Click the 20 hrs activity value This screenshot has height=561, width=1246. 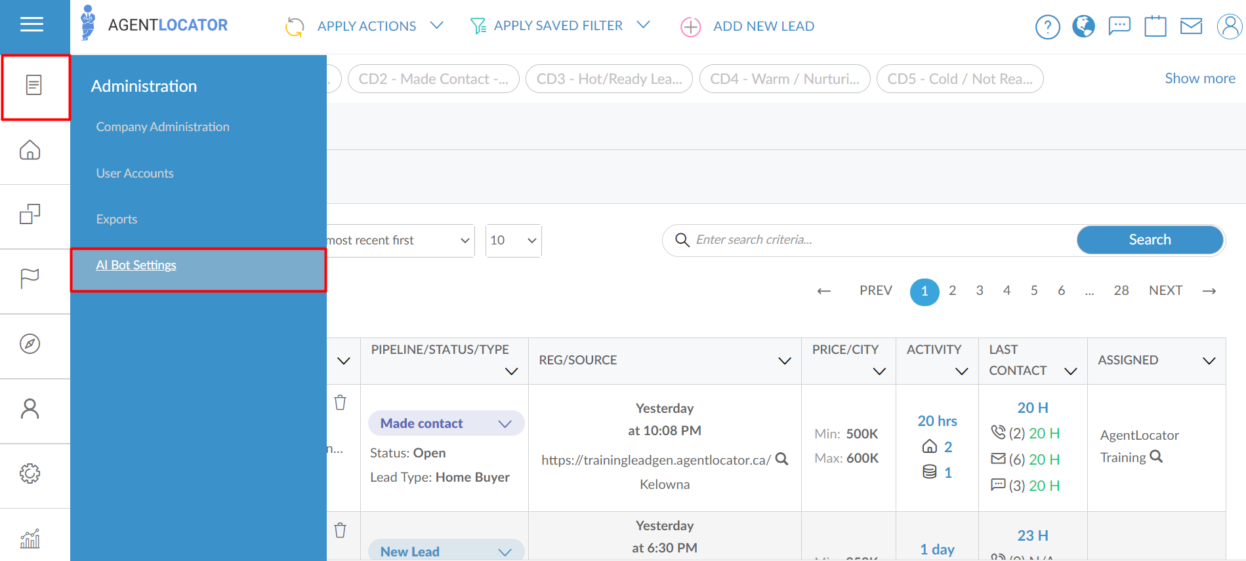pos(937,421)
